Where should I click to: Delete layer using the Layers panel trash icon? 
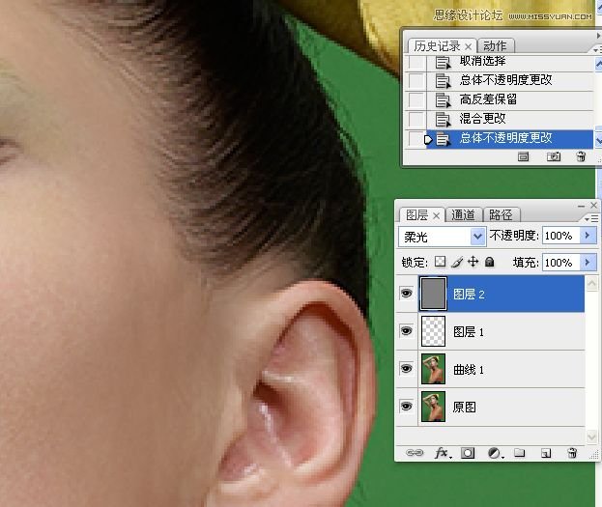[x=572, y=453]
